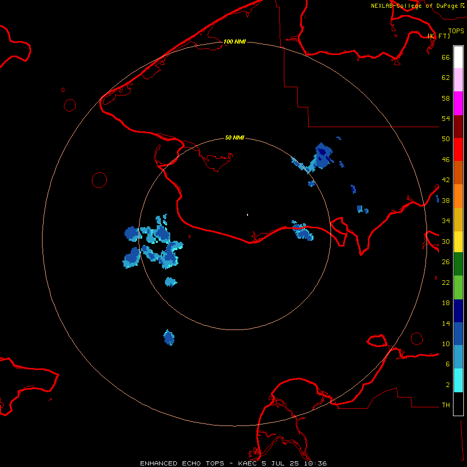The height and width of the screenshot is (467, 467).
Task: Click the radar site marker at ring center
Action: click(248, 214)
